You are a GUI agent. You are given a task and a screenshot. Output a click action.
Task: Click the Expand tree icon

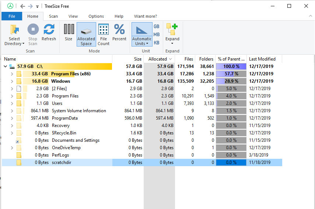pos(172,30)
